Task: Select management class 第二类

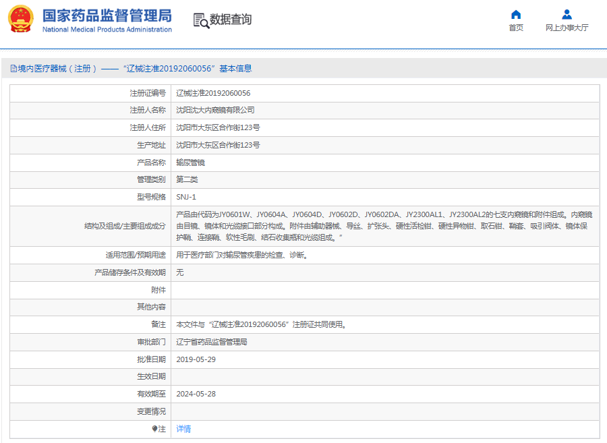Action: tap(187, 179)
